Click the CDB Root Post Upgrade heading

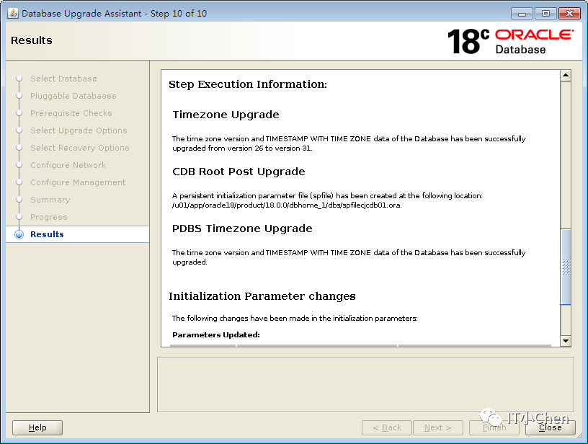coord(239,172)
